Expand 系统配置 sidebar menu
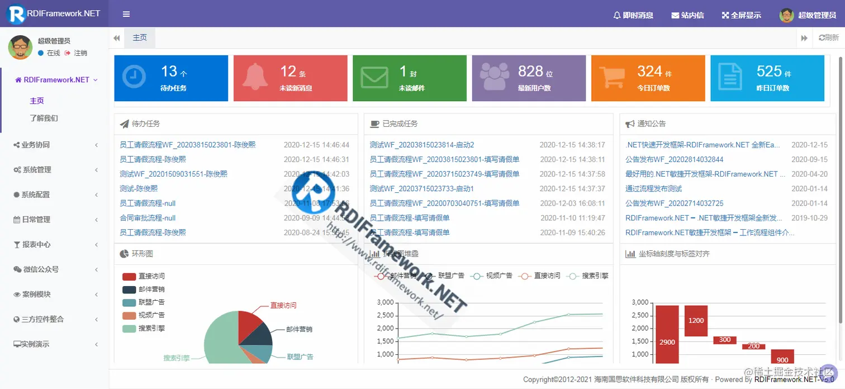Image resolution: width=845 pixels, height=389 pixels. 55,195
